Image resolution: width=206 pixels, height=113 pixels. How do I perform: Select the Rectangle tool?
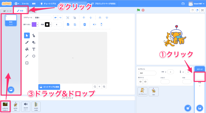(27, 63)
